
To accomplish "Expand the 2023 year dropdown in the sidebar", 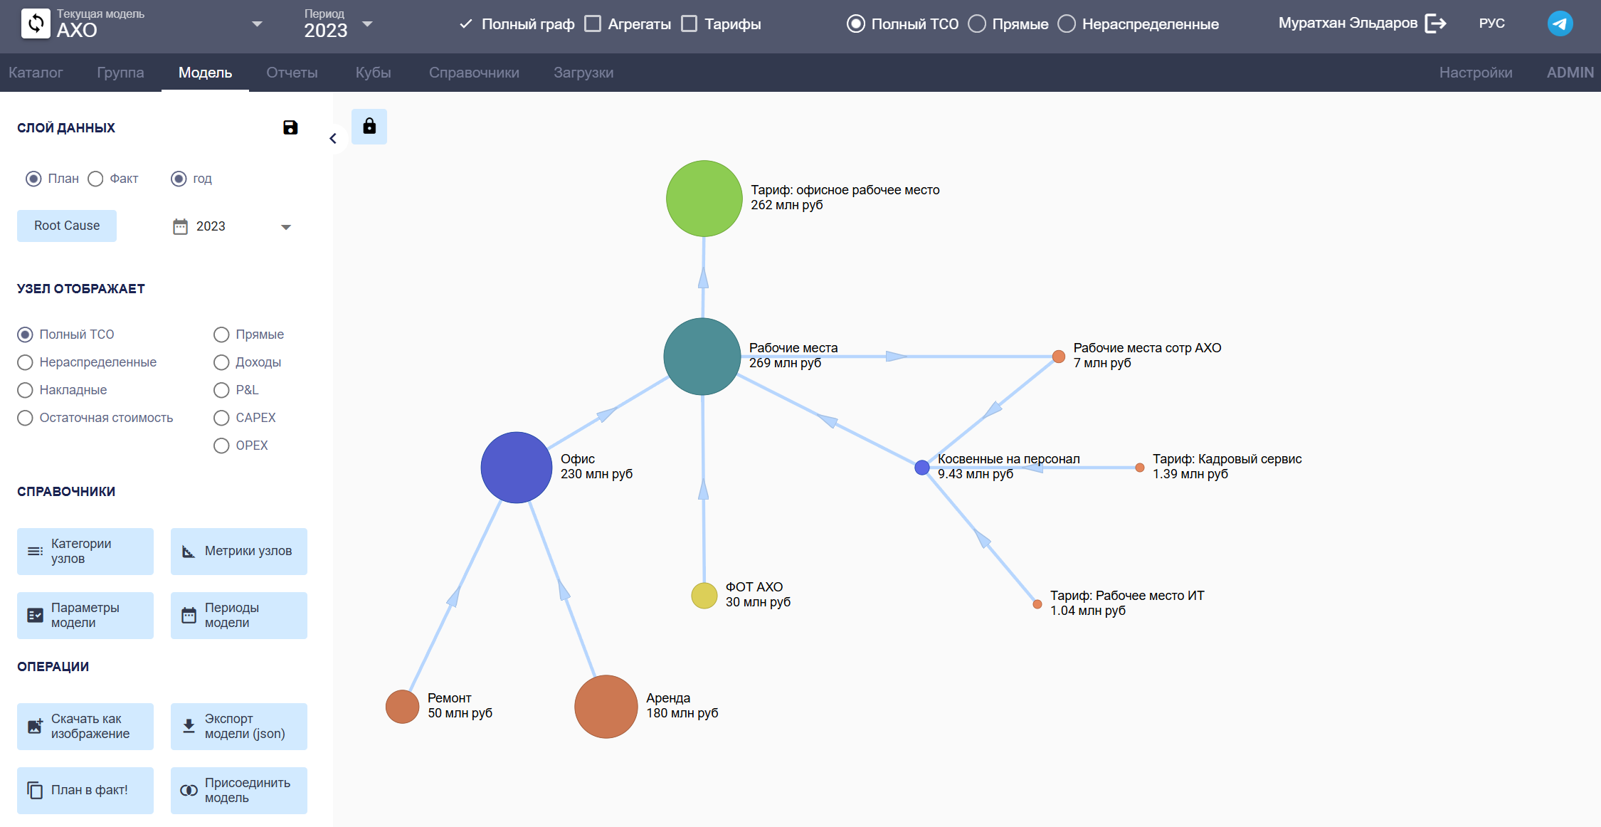I will coord(286,227).
